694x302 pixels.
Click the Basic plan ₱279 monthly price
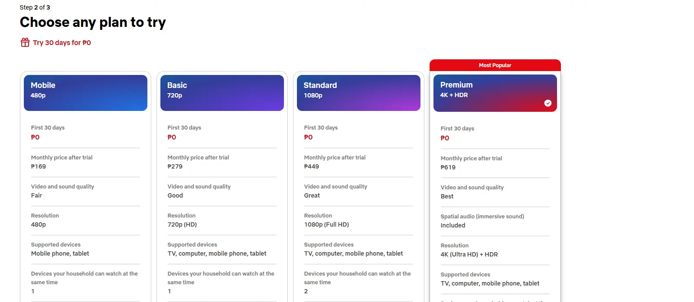coord(175,166)
